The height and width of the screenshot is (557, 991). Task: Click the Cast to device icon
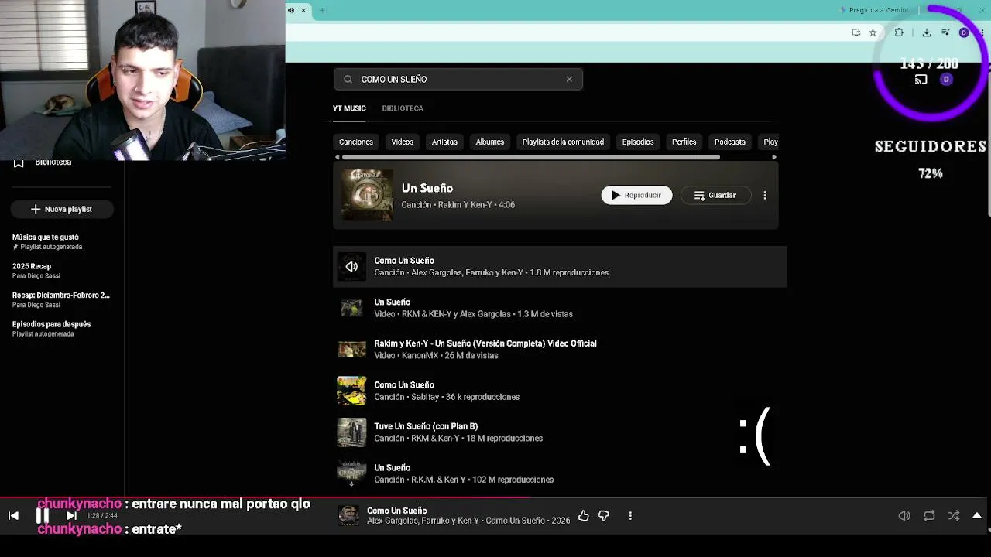click(921, 80)
